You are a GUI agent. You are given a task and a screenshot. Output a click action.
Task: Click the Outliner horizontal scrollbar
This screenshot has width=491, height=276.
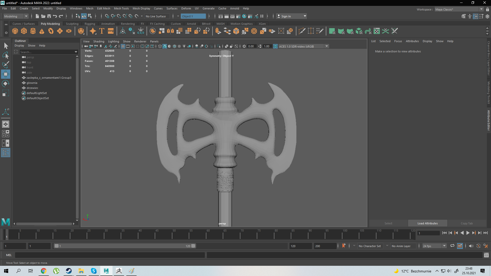(44, 224)
